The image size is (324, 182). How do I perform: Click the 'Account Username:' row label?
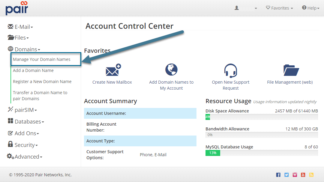coord(106,113)
